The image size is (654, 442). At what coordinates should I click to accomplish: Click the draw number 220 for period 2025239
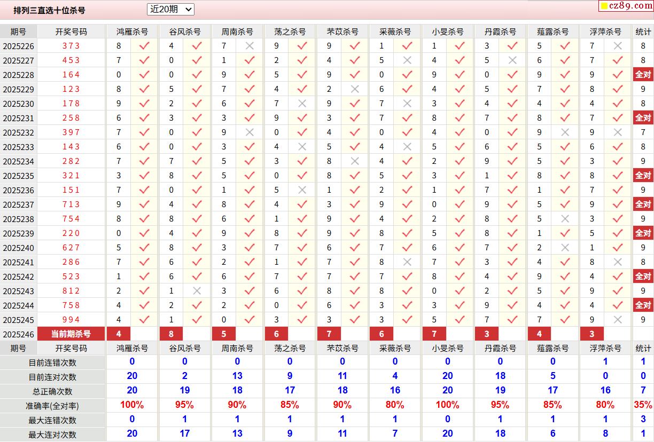71,233
